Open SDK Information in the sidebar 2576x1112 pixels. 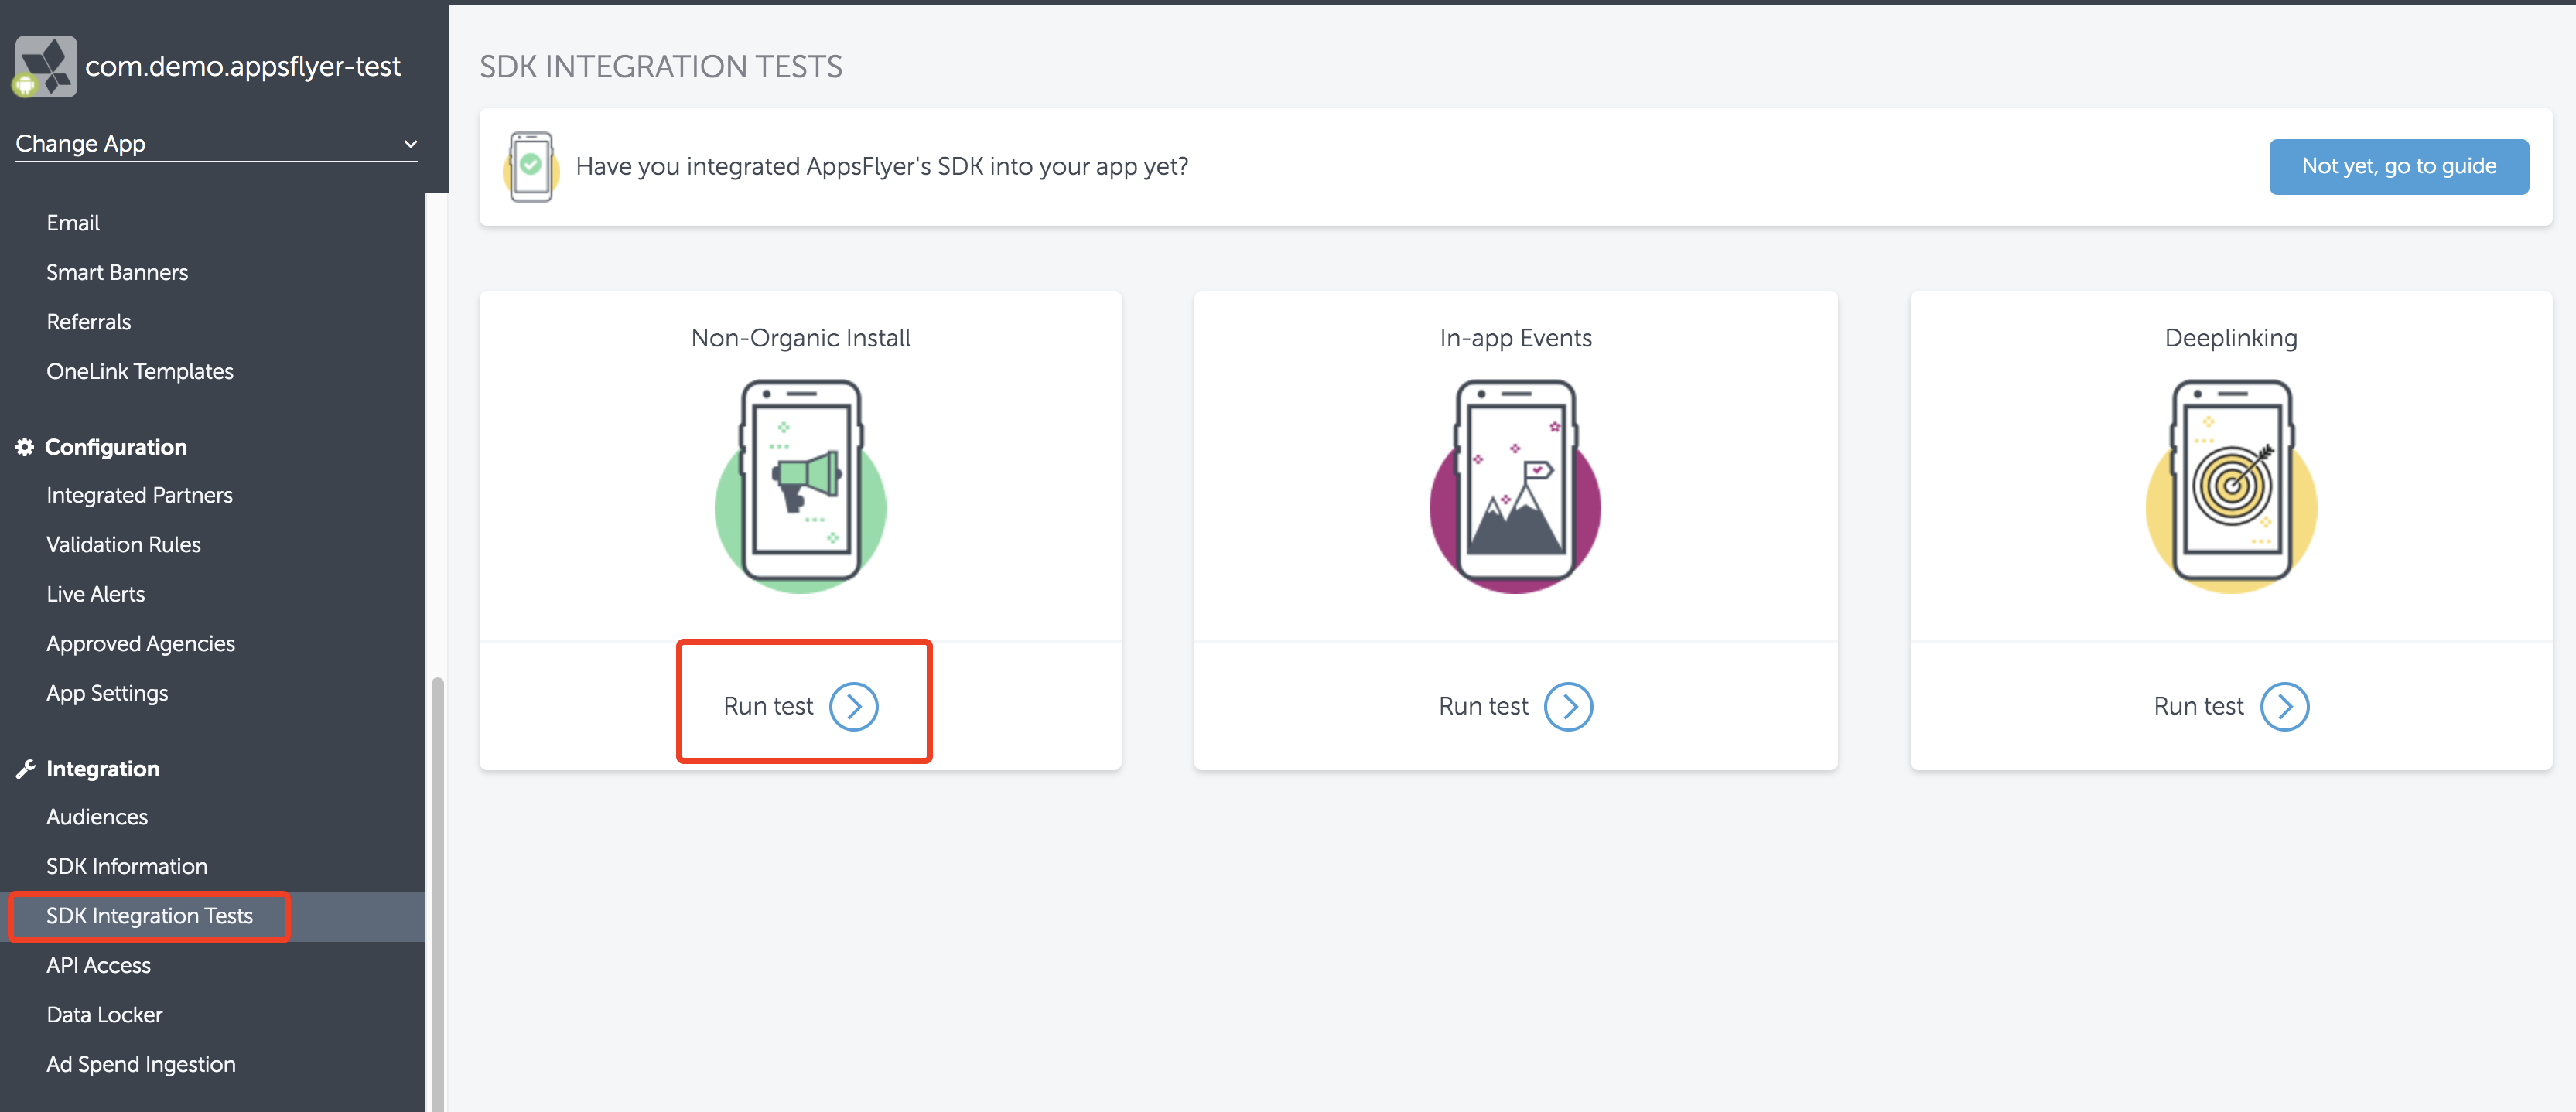click(127, 866)
